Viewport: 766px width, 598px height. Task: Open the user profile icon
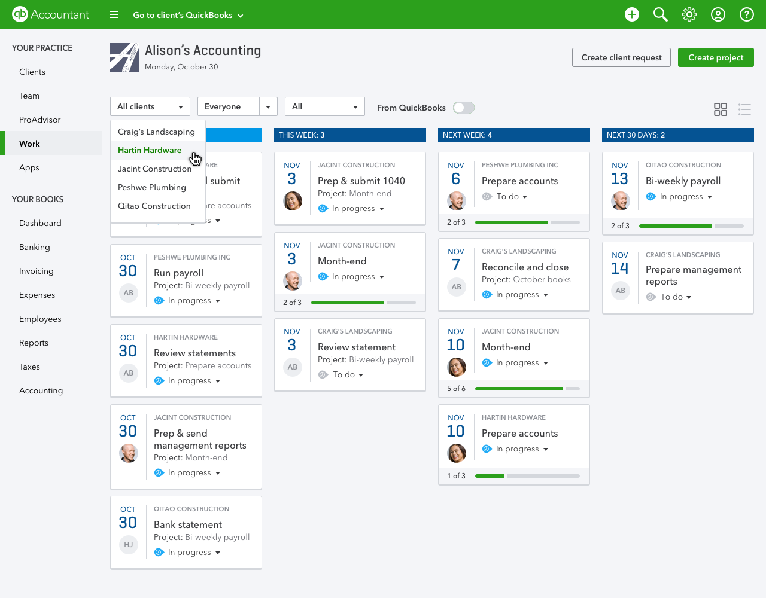point(718,14)
